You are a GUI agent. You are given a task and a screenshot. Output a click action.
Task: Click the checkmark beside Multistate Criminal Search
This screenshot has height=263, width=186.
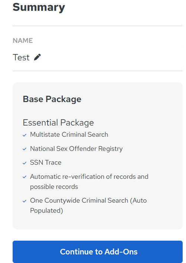pyautogui.click(x=25, y=135)
